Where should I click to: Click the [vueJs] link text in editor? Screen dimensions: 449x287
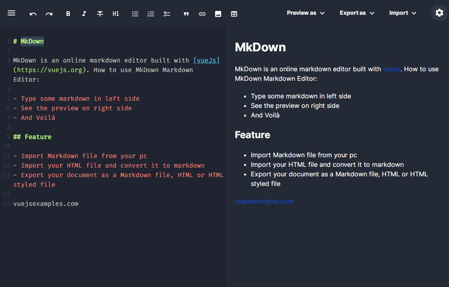(207, 61)
